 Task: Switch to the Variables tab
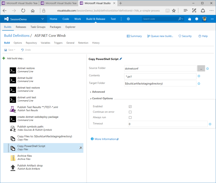point(45,43)
